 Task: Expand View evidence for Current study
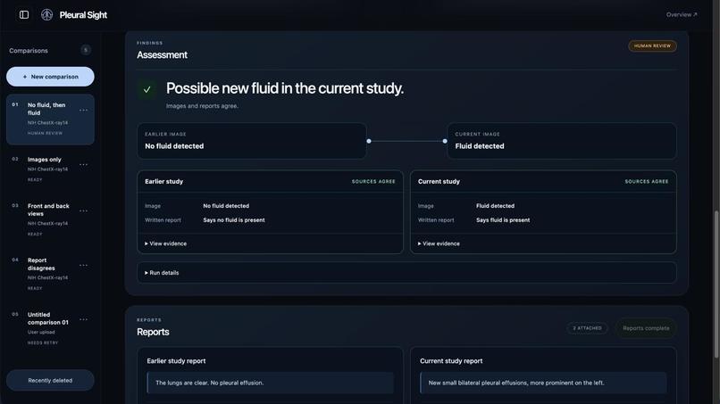click(x=439, y=243)
